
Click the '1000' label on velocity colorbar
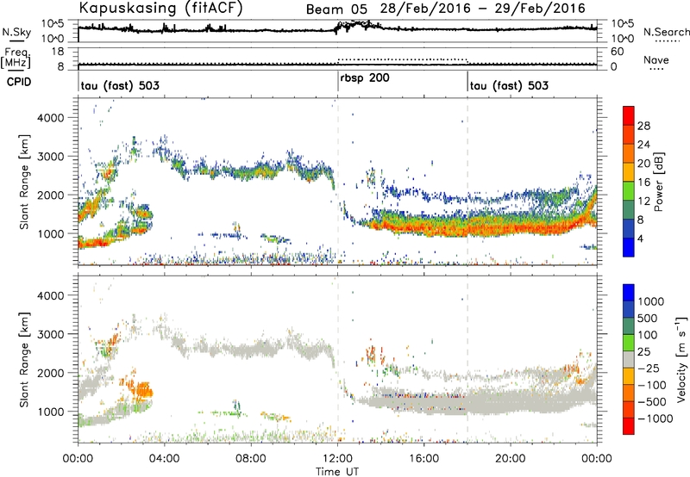pyautogui.click(x=651, y=301)
